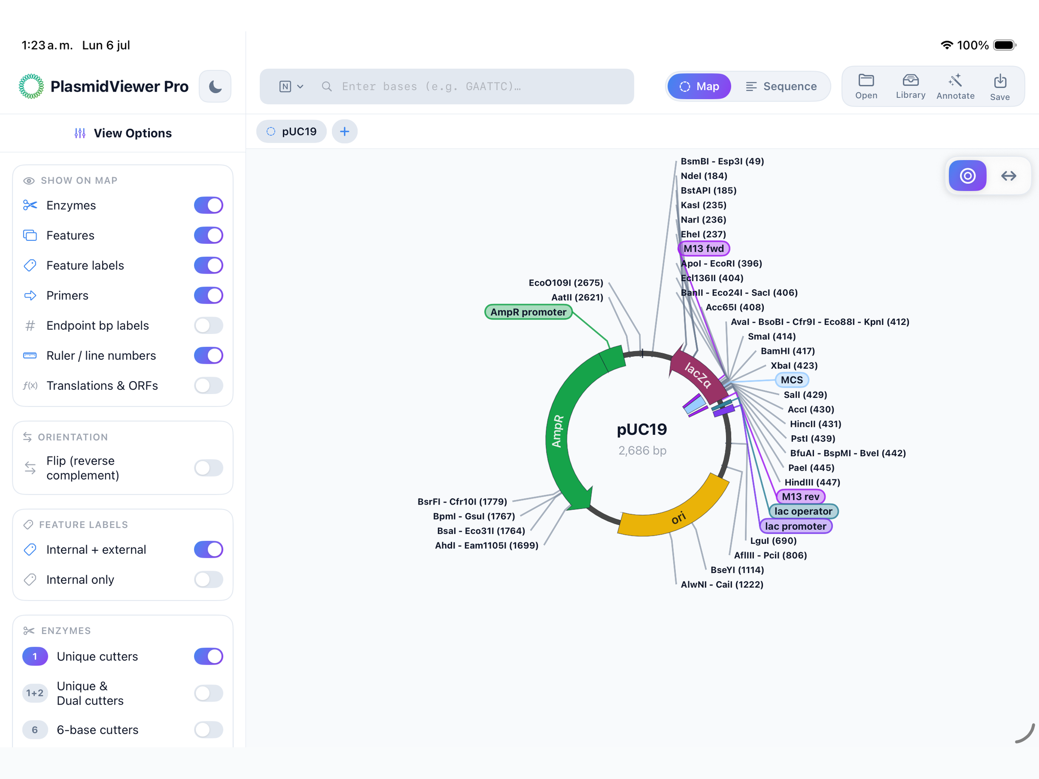Viewport: 1039px width, 779px height.
Task: Click the '1+2' dual cutters badge
Action: point(35,693)
